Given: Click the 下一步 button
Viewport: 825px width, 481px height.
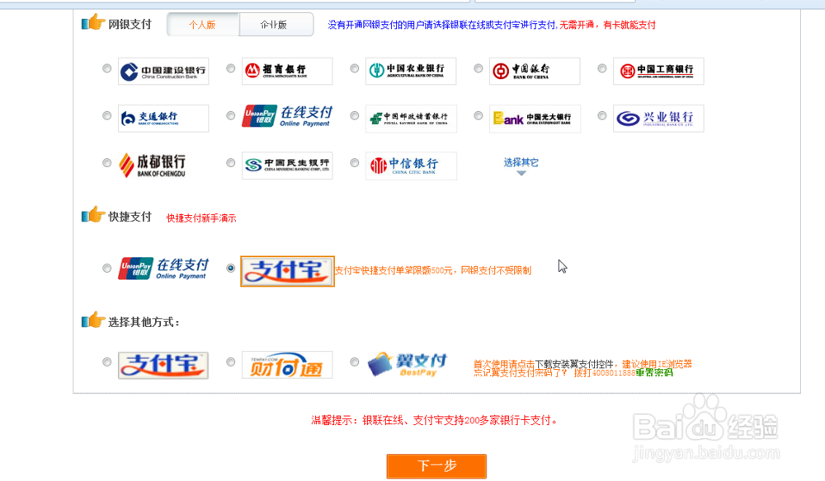Looking at the screenshot, I should coord(436,466).
